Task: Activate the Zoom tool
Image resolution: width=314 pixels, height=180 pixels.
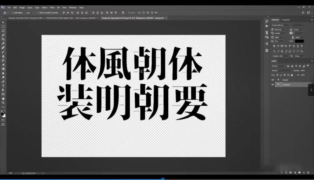Action: (x=3, y=103)
